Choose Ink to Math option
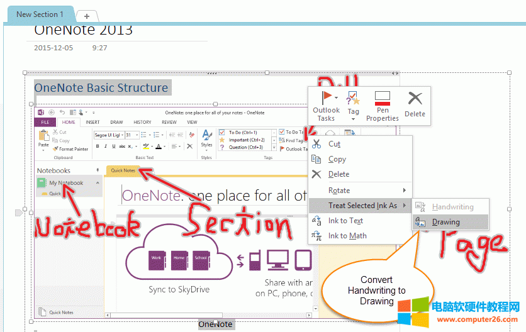The height and width of the screenshot is (332, 526). (347, 236)
